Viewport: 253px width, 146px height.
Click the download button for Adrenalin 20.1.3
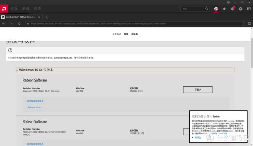pyautogui.click(x=186, y=132)
